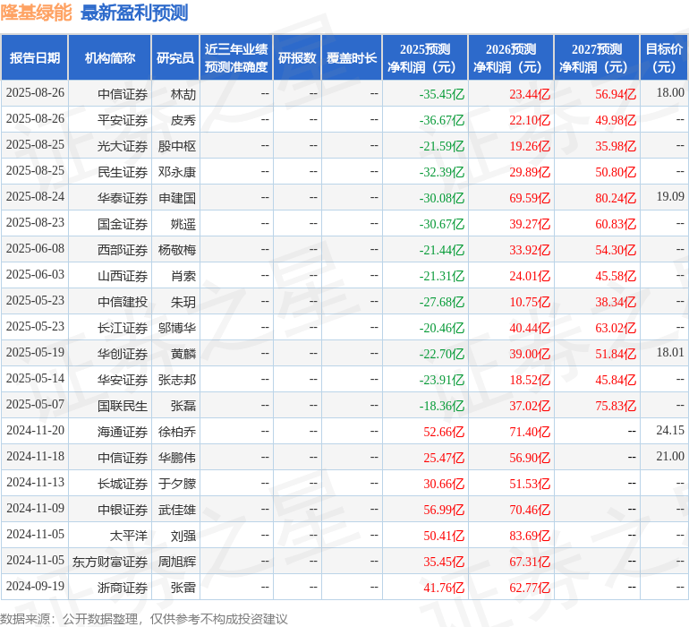
Task: Click the 24.01亿 forecast value
Action: click(530, 276)
